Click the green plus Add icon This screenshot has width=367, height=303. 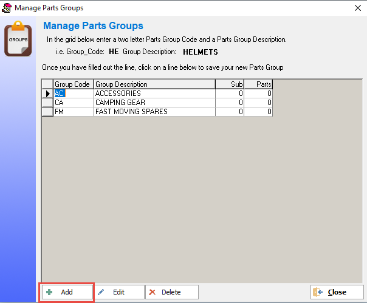pyautogui.click(x=49, y=292)
